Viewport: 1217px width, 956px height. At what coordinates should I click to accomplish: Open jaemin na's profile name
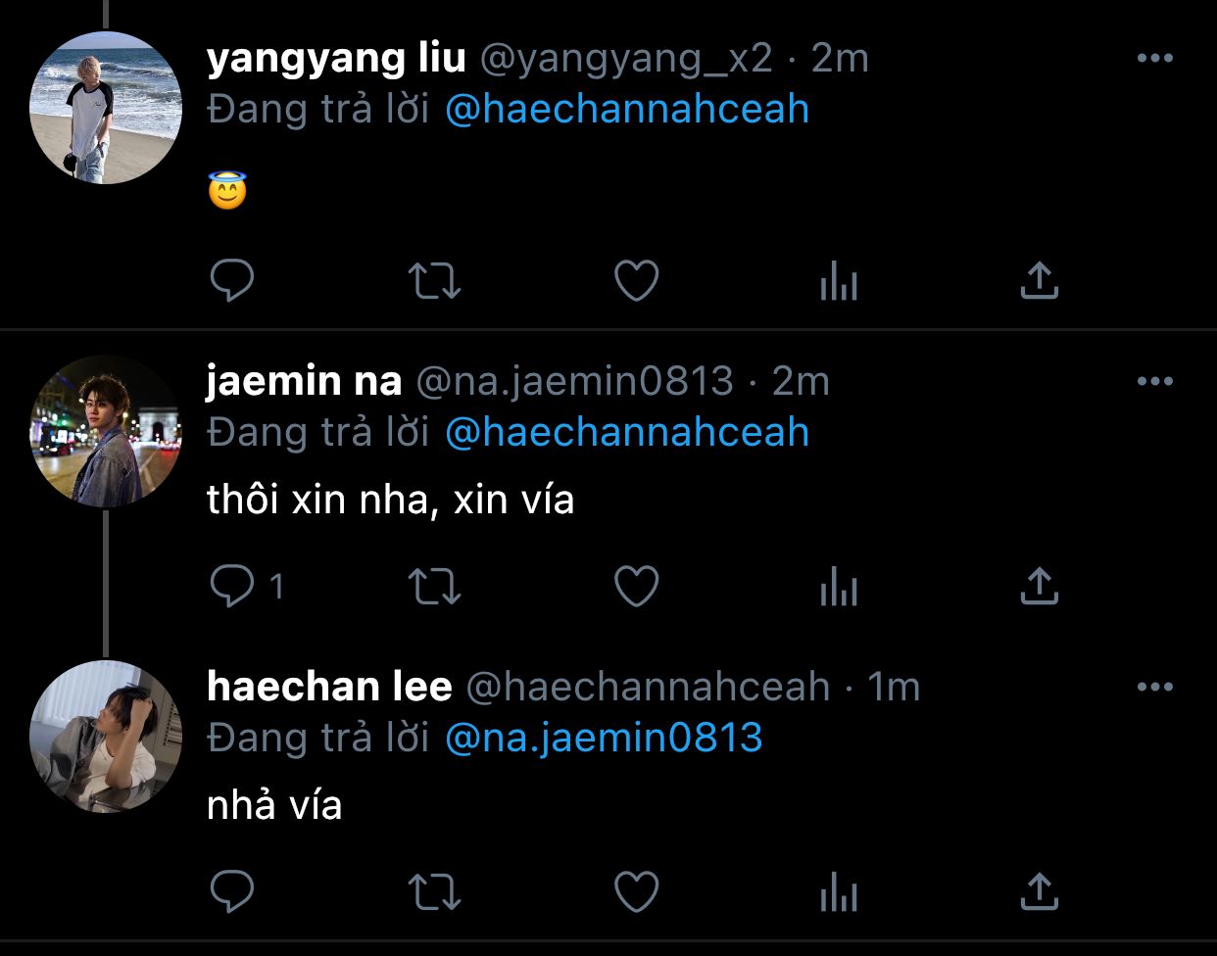tap(304, 381)
